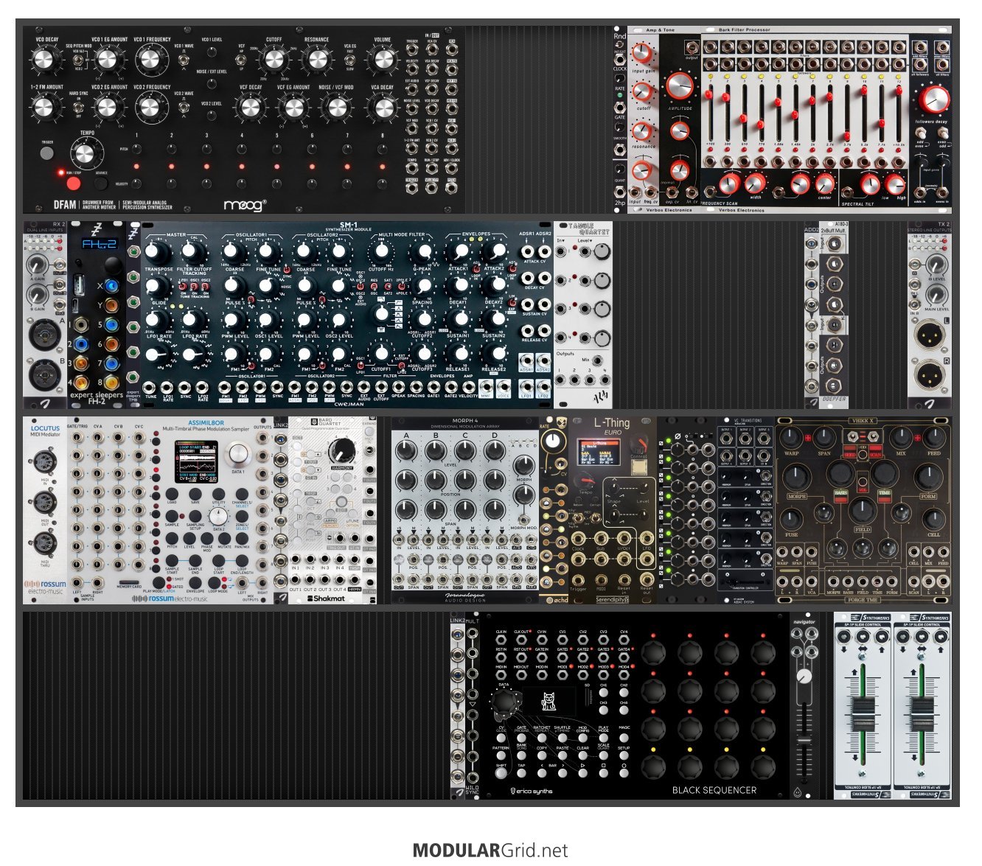Click the circle record button on Black Sequencer

pyautogui.click(x=624, y=775)
